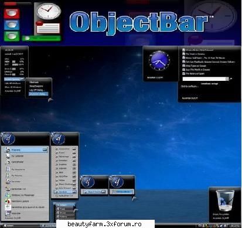Image resolution: width=242 pixels, height=228 pixels.
Task: Open the dropdown arrow on the feed input
Action: click(x=227, y=79)
